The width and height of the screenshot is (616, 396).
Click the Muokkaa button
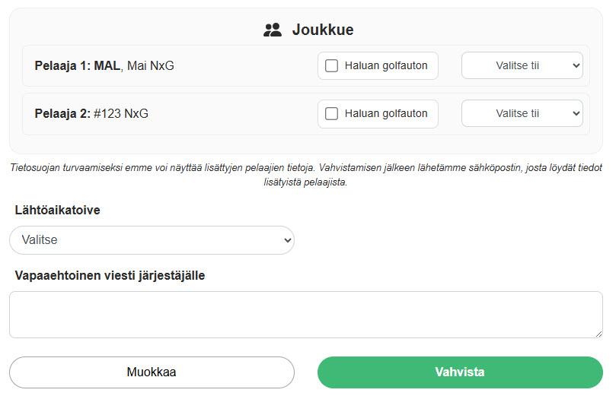[x=152, y=372]
